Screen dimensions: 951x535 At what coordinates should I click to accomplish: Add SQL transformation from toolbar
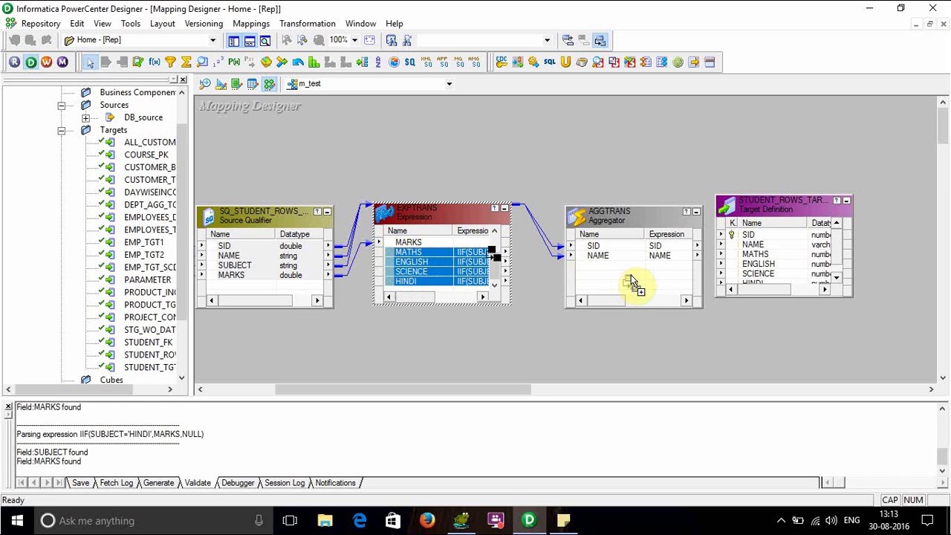coord(550,62)
